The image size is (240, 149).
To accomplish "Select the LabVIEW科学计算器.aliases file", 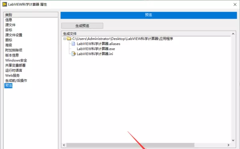I will coord(98,44).
